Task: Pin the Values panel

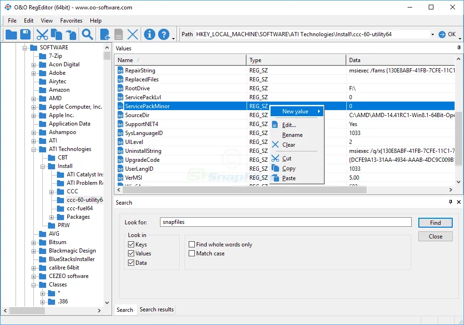Action: 459,48
